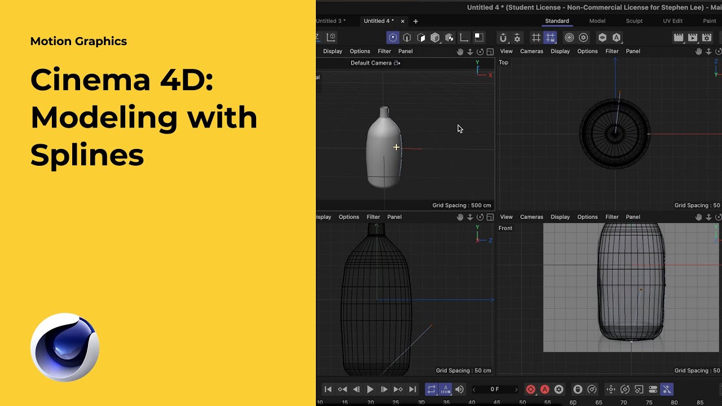Image resolution: width=722 pixels, height=406 pixels.
Task: Toggle the workplane grid icon
Action: click(x=536, y=38)
